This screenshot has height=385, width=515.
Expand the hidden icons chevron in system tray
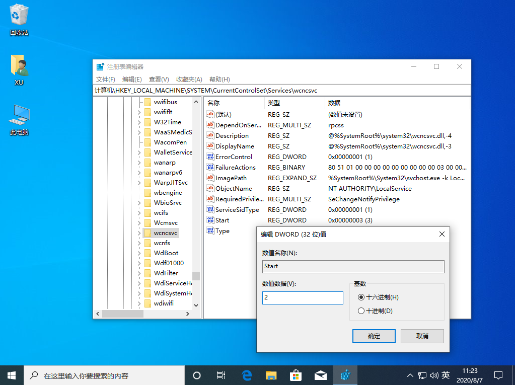410,375
